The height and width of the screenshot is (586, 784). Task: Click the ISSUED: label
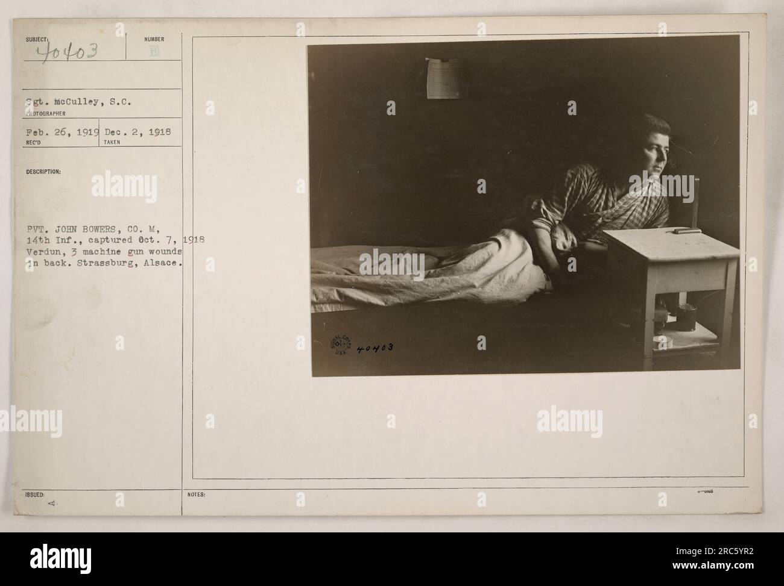coord(35,494)
